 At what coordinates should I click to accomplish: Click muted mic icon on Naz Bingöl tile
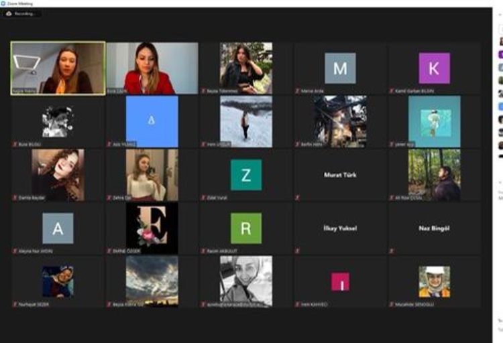click(x=391, y=251)
